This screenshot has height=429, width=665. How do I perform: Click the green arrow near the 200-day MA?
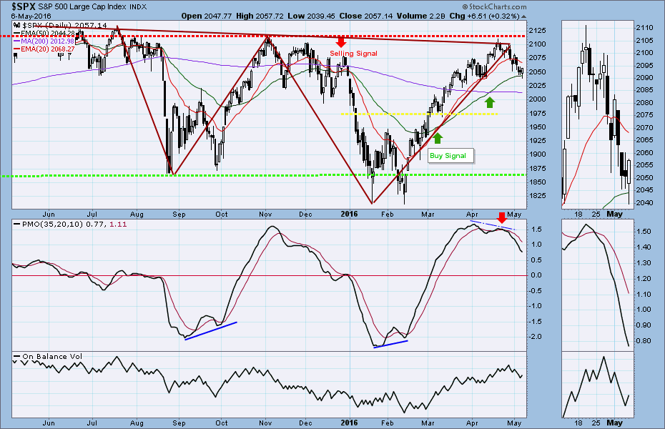[489, 101]
